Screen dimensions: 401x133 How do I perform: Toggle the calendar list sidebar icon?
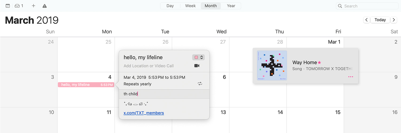pos(8,6)
